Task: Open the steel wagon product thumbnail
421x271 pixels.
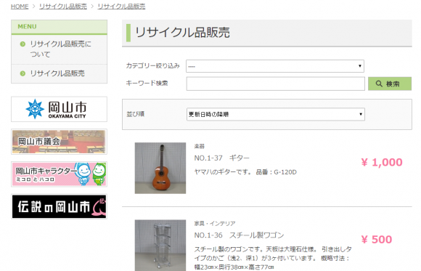Action: pos(160,246)
